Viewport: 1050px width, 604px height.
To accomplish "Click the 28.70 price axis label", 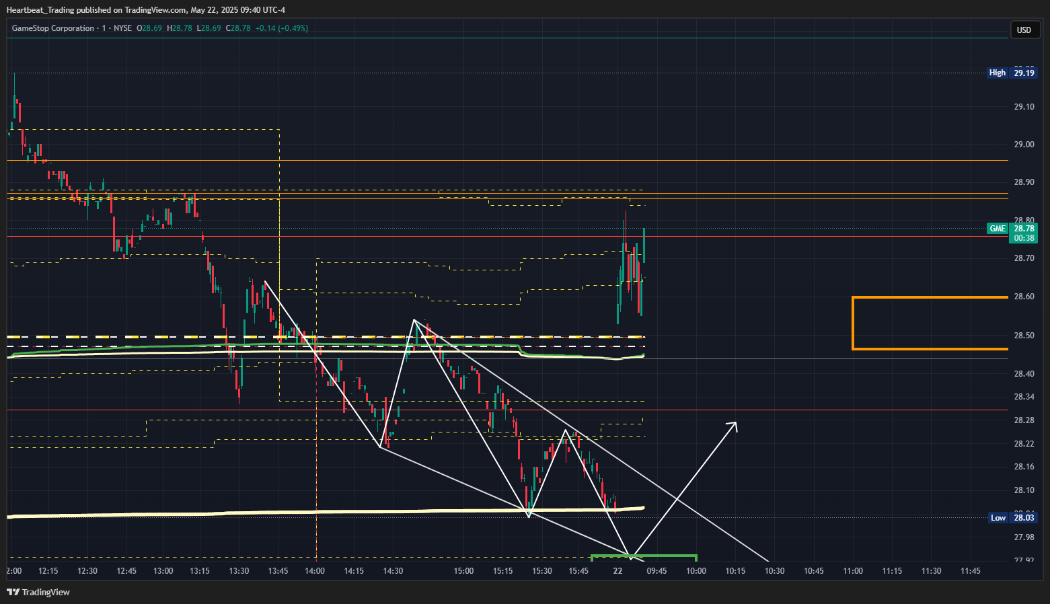I will pyautogui.click(x=1024, y=258).
